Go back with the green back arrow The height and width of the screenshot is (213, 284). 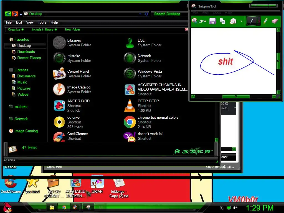click(x=8, y=14)
